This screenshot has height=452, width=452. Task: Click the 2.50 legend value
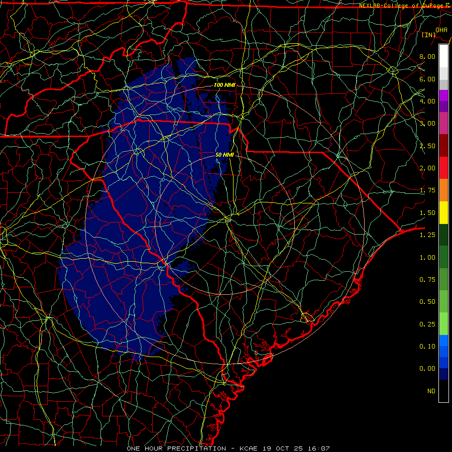(x=427, y=146)
